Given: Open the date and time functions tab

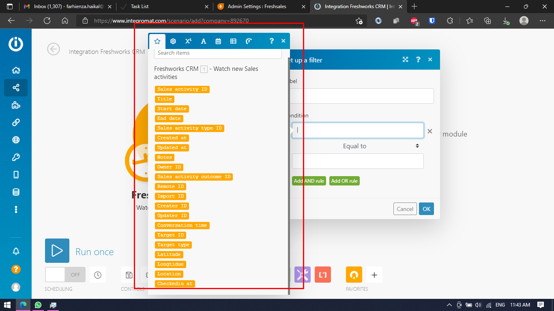Looking at the screenshot, I should point(218,41).
